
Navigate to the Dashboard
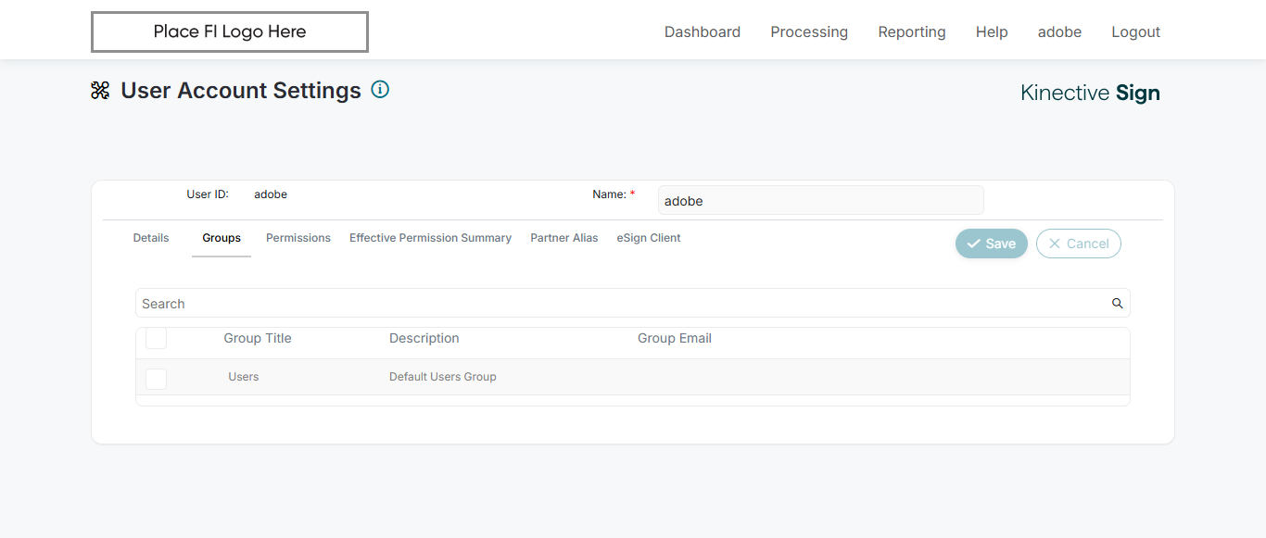[703, 32]
